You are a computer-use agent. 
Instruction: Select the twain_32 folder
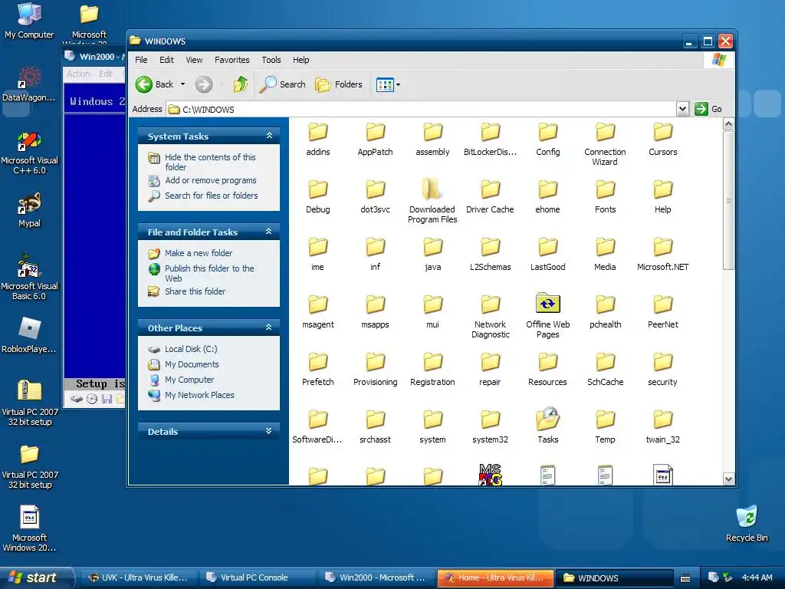pos(663,426)
